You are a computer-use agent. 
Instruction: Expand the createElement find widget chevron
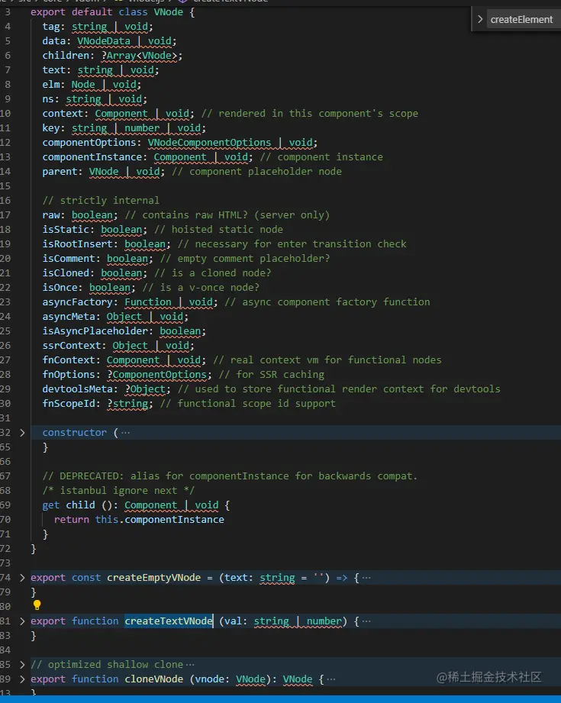[480, 19]
